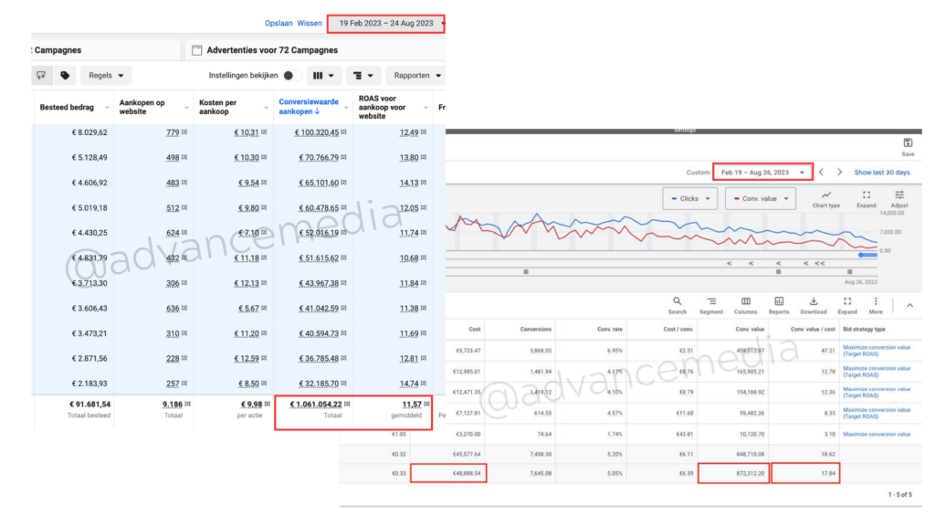Screen dimensions: 935x526
Task: Click the tag icon beside Regels
Action: tap(65, 76)
